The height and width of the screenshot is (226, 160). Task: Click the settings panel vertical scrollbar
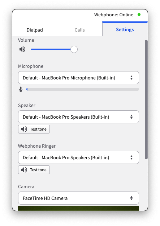[x=146, y=100]
